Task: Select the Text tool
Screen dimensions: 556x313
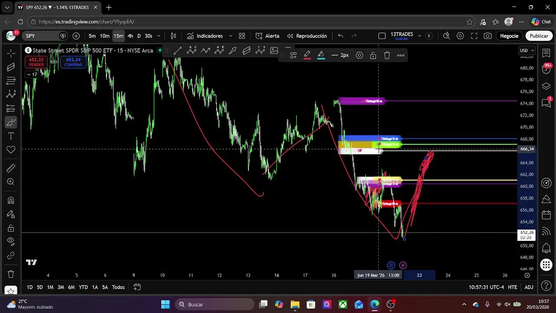Action: click(x=11, y=136)
